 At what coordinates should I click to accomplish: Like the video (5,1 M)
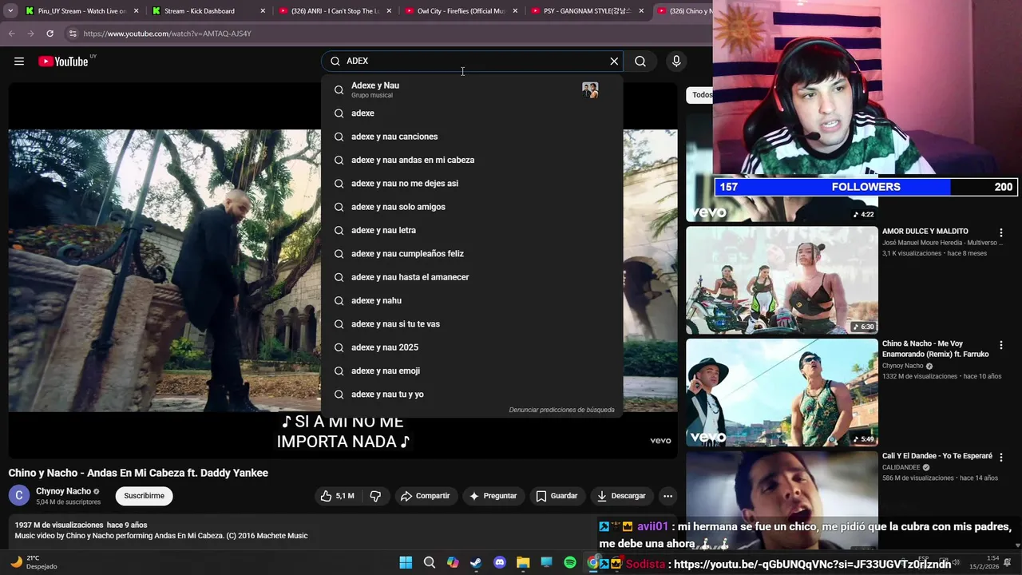coord(338,496)
